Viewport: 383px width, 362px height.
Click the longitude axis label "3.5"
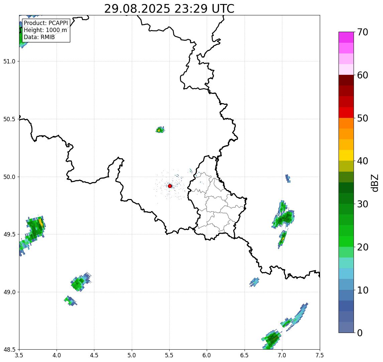click(19, 355)
